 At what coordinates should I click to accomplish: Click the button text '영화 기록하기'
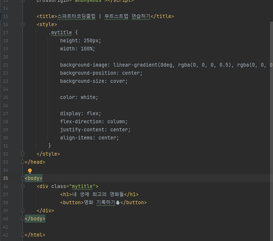click(100, 202)
